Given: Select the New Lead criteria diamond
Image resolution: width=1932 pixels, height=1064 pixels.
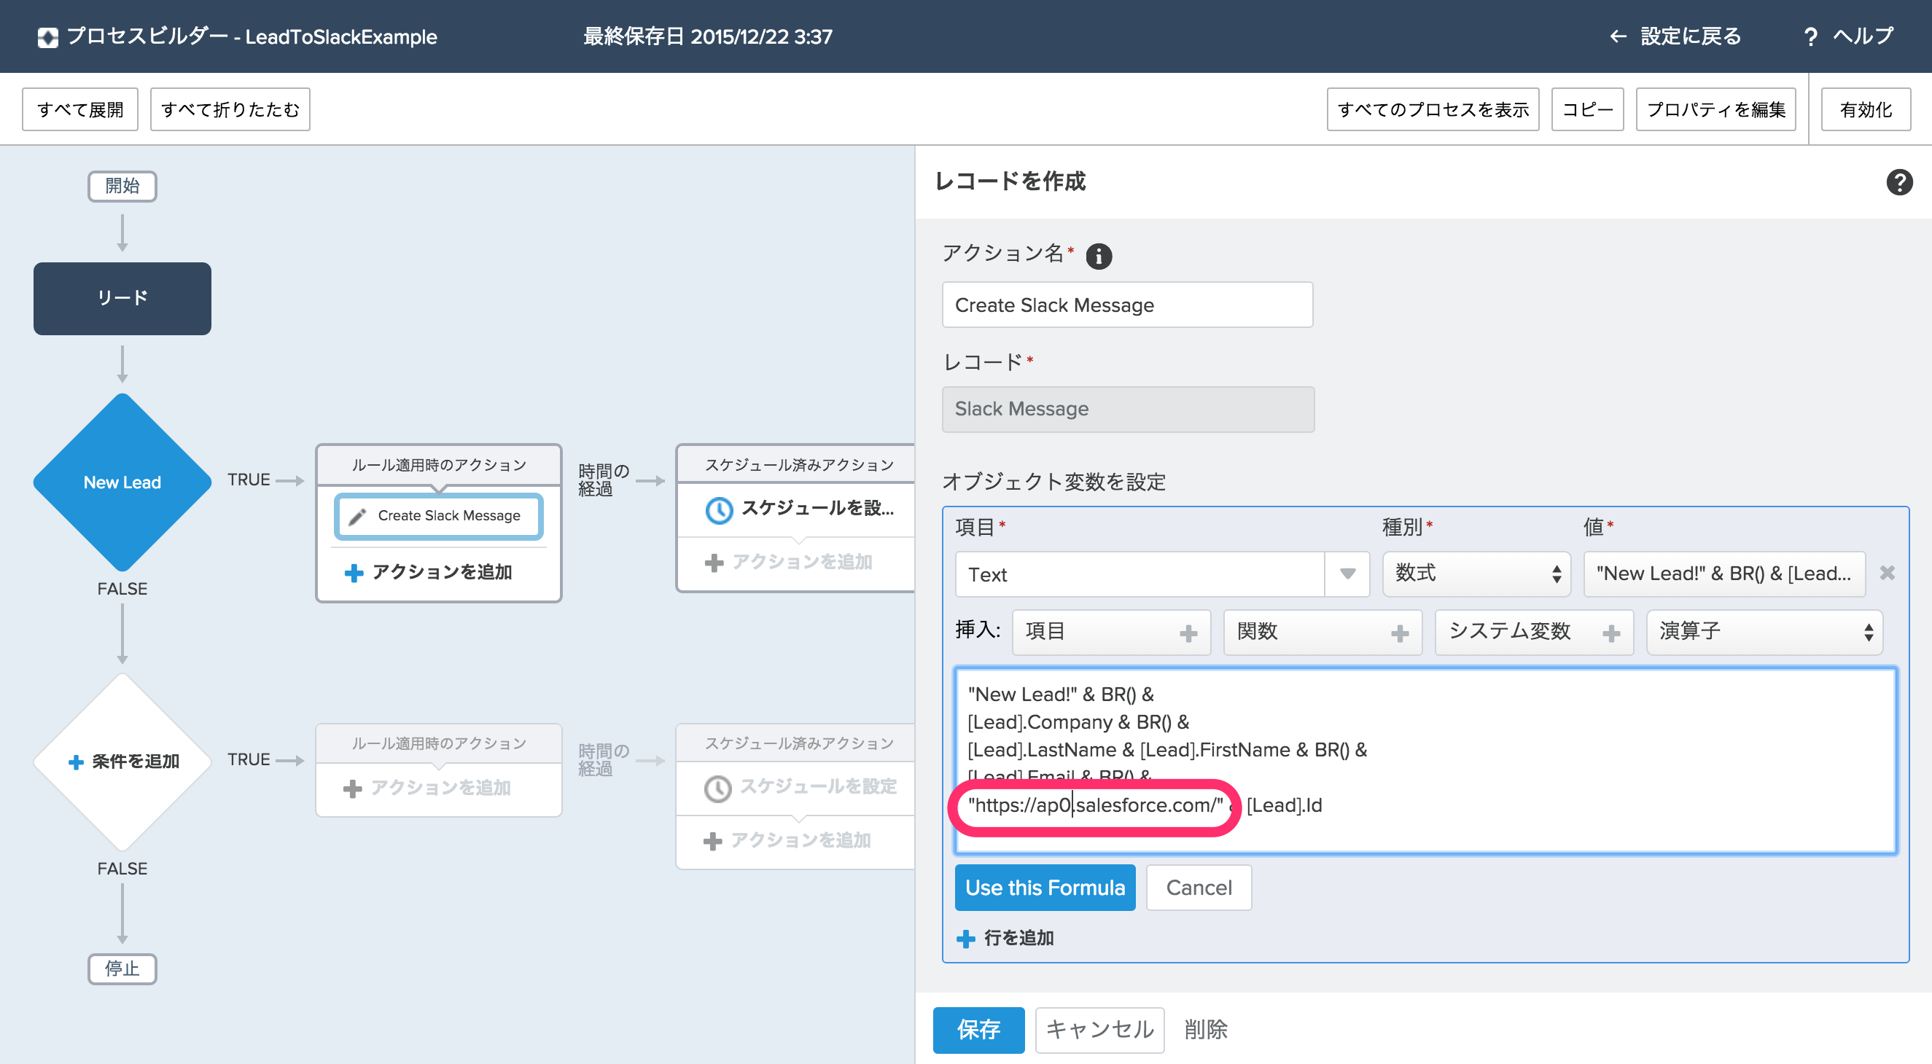Looking at the screenshot, I should [122, 482].
